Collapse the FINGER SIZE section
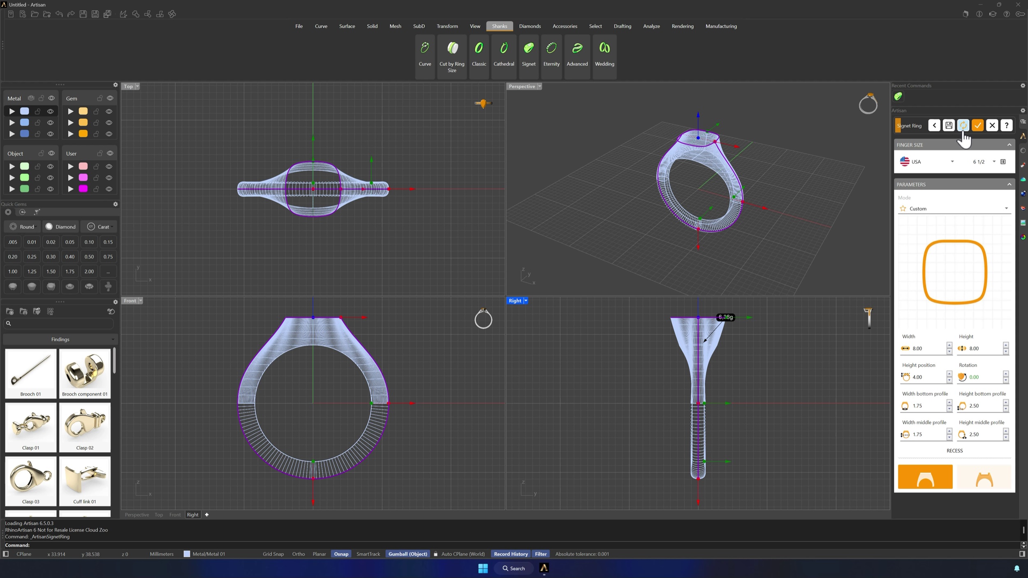This screenshot has width=1028, height=578. click(x=1009, y=145)
